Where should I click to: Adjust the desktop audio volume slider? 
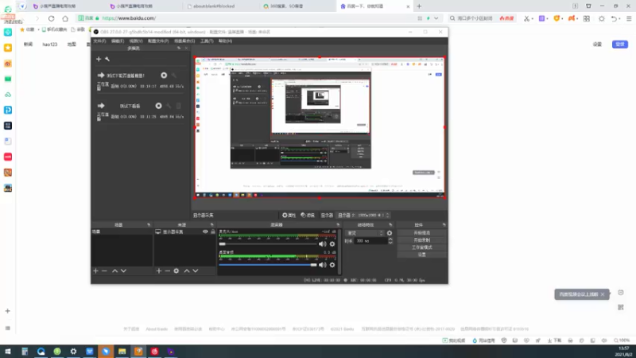(268, 265)
